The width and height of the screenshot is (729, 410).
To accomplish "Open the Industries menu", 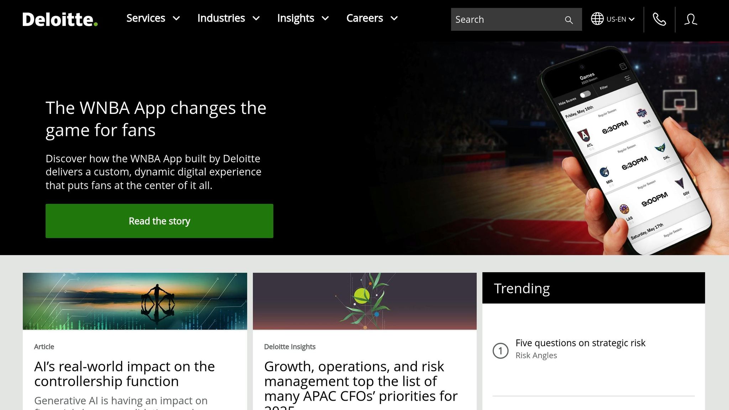I will point(229,18).
